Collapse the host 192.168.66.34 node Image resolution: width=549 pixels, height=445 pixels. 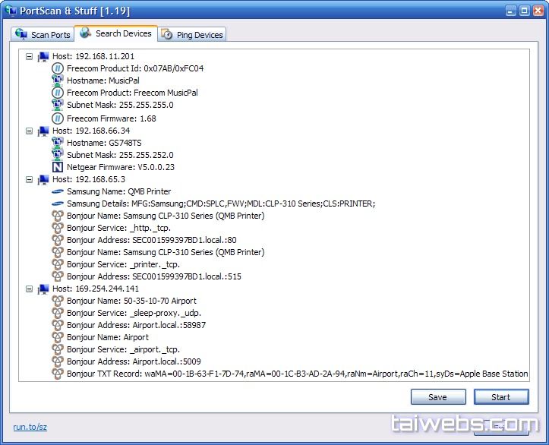coord(30,131)
